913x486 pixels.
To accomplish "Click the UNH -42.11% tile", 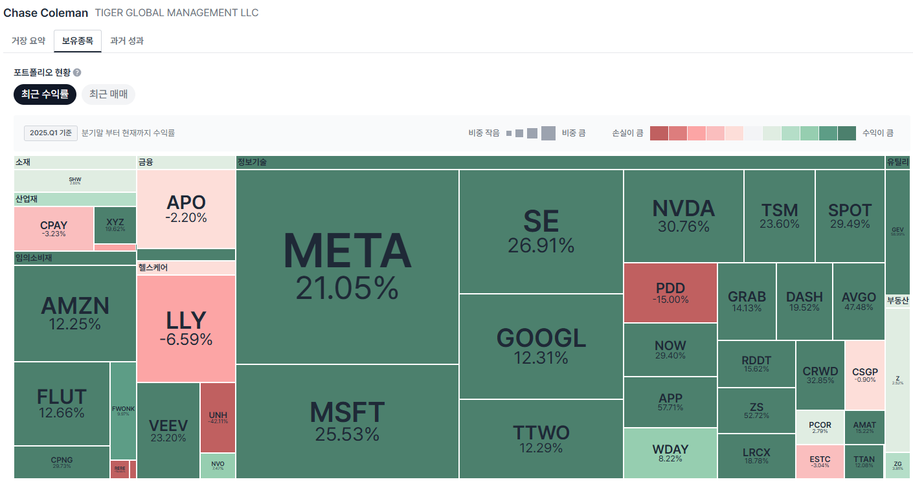I will point(218,417).
